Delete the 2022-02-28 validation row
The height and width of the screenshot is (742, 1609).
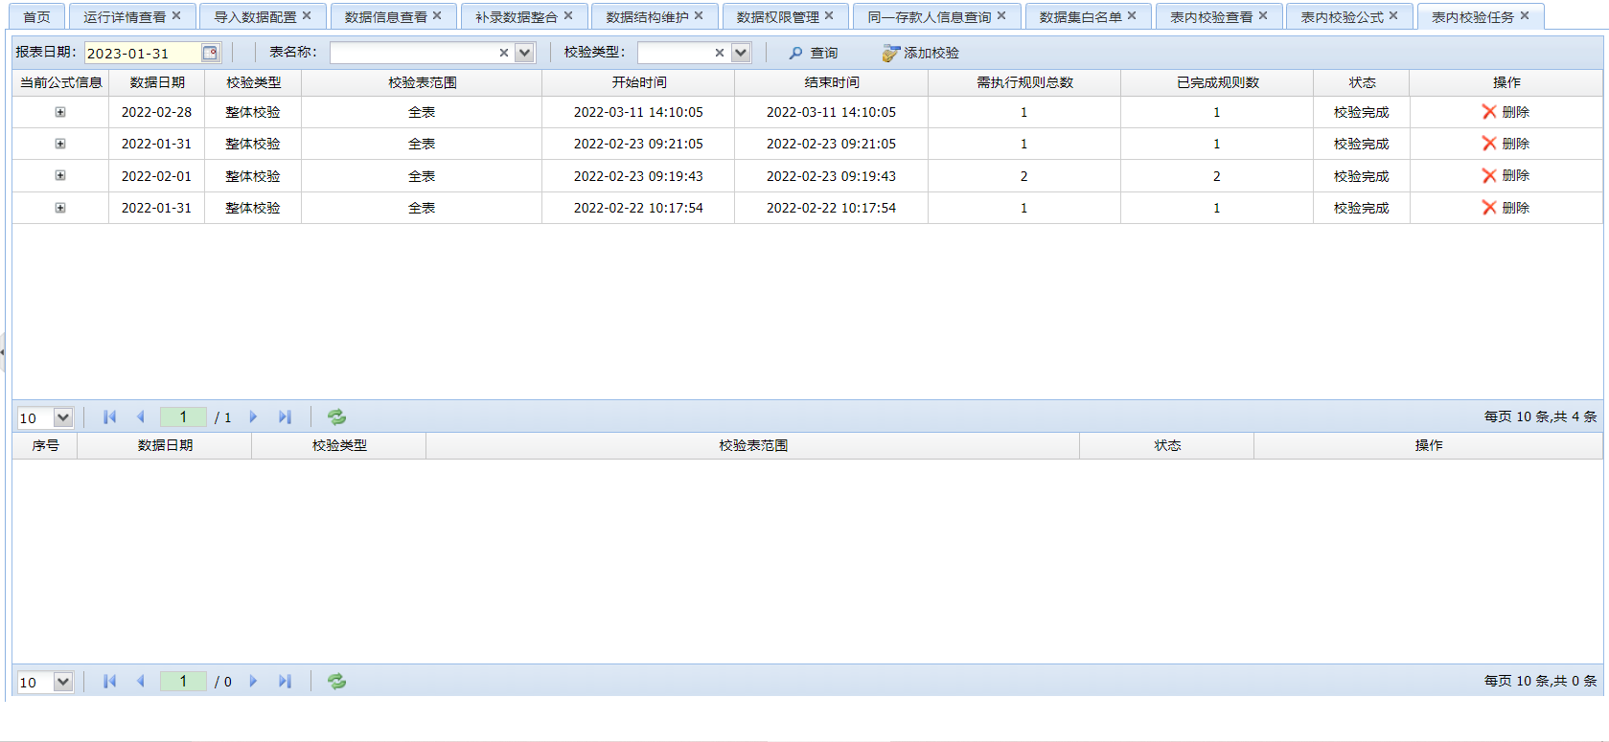1506,112
